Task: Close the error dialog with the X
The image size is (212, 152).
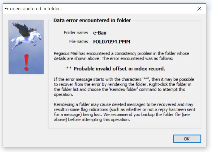Action: [x=199, y=9]
